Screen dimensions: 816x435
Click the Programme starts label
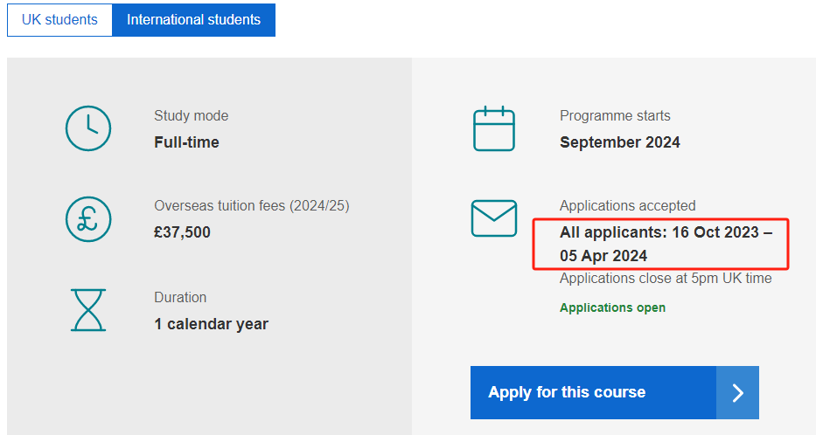click(x=615, y=116)
